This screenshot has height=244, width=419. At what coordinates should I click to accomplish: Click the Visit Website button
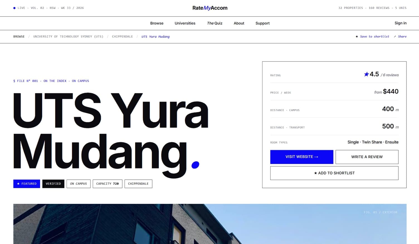[302, 157]
